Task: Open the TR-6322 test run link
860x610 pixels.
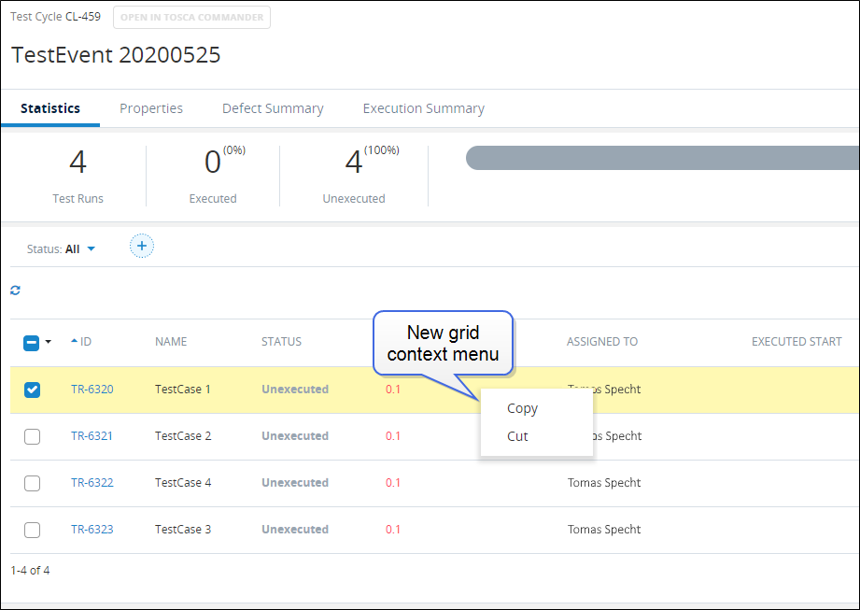Action: (x=92, y=483)
